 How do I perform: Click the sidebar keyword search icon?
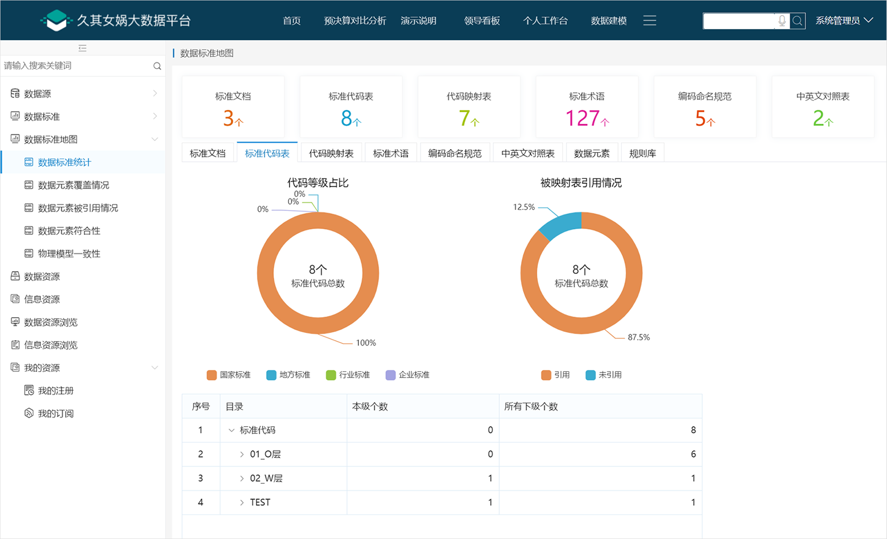coord(157,66)
